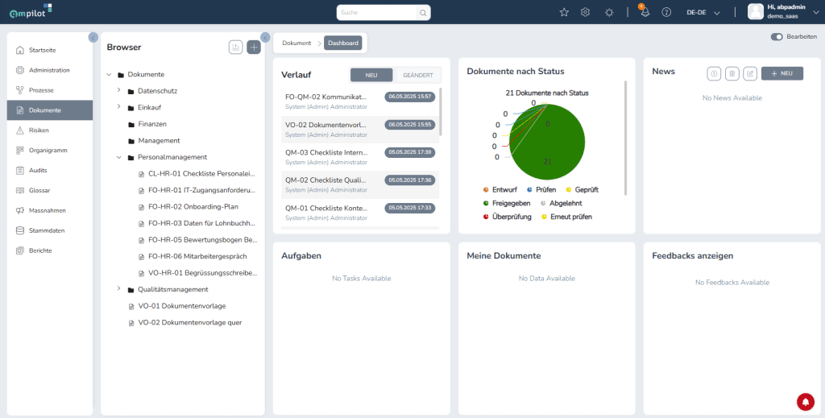Image resolution: width=825 pixels, height=418 pixels.
Task: Click the edit pencil icon in News
Action: 750,73
